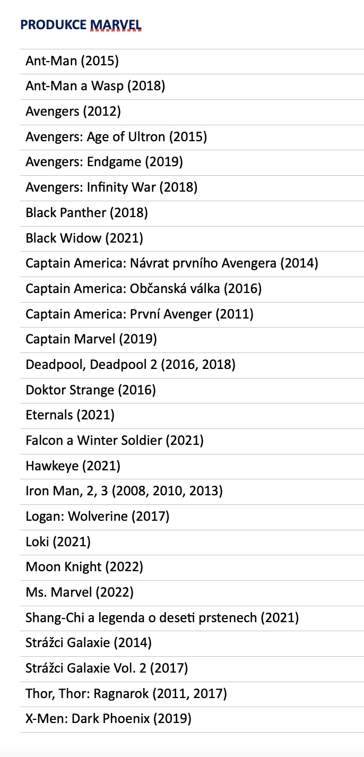364x757 pixels.
Task: Click Logan: Wolverine (2017) row
Action: pyautogui.click(x=97, y=517)
